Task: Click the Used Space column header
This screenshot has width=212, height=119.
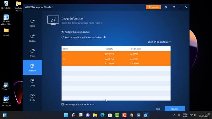Action: [135, 49]
